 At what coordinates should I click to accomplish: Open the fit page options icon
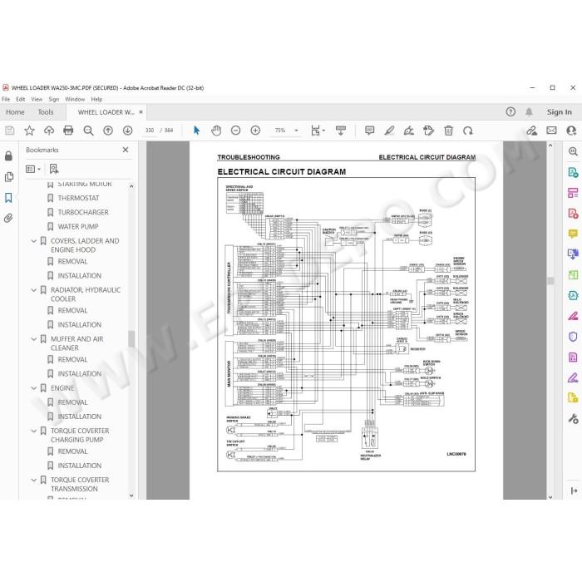point(318,131)
